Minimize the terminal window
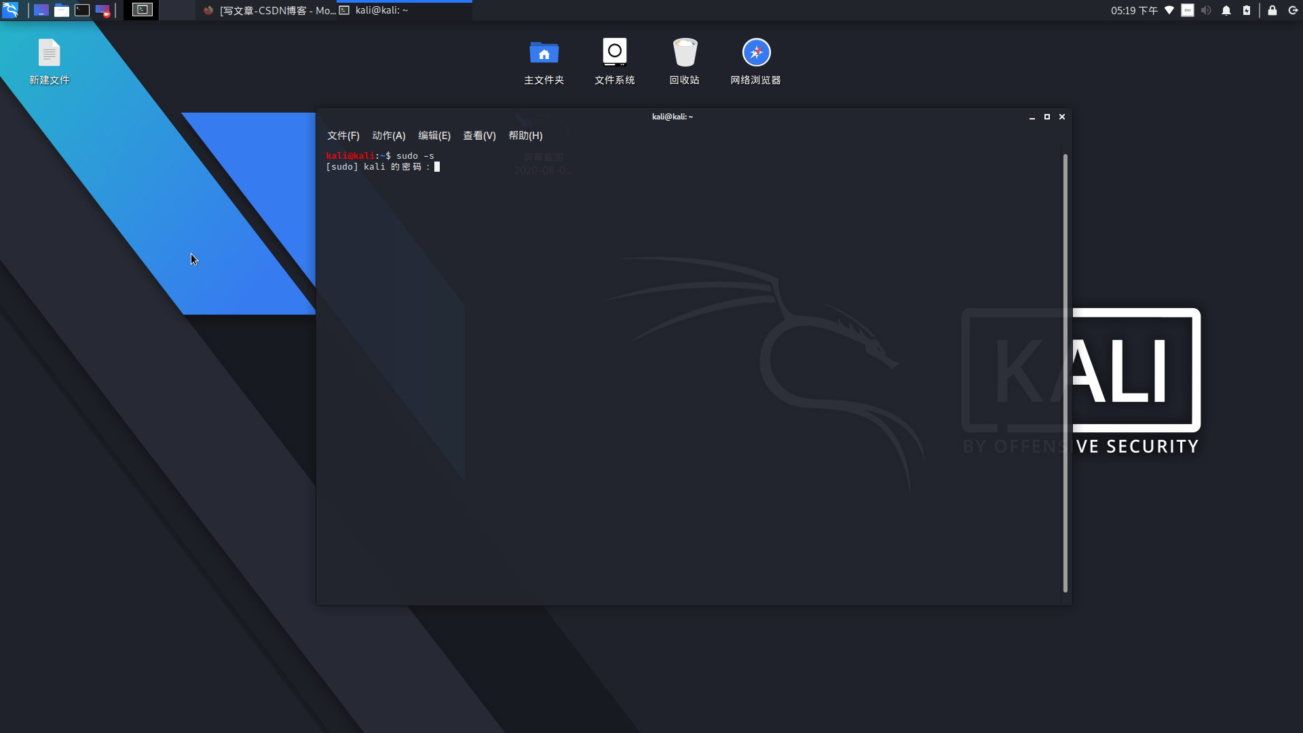Screen dimensions: 1303x733 coord(1032,117)
